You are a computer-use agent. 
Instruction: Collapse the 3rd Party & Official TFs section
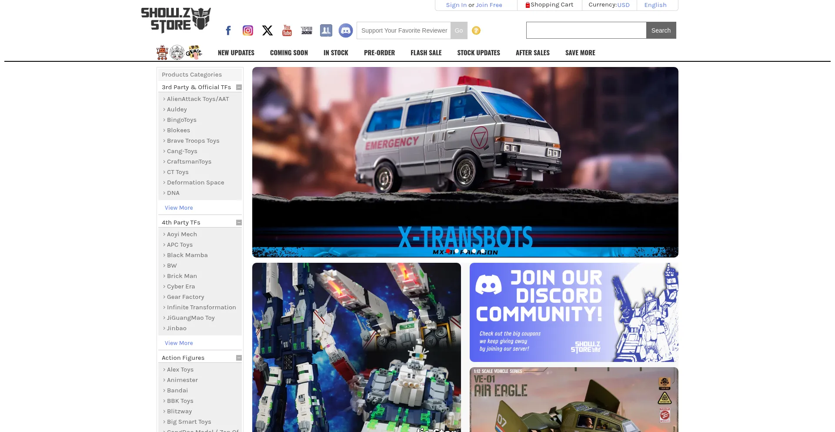tap(239, 87)
